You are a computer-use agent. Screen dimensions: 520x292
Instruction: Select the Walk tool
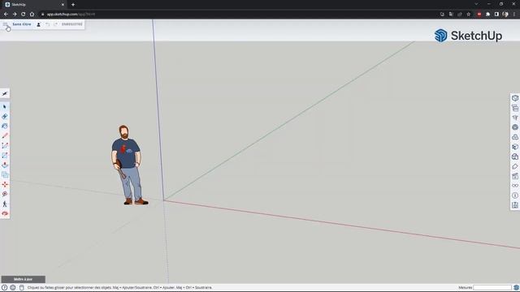pos(5,204)
